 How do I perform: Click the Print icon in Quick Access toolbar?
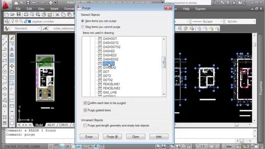click(51, 2)
